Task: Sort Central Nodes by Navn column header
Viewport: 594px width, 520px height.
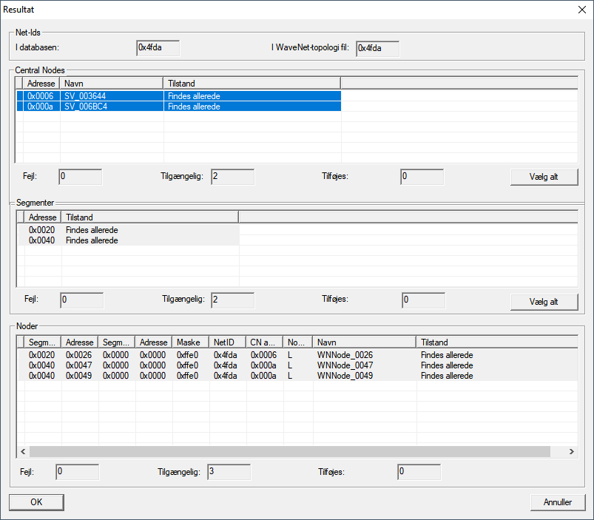Action: click(111, 84)
